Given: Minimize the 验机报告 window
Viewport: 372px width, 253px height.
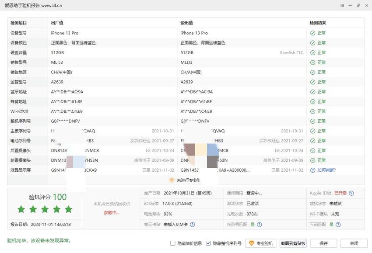Looking at the screenshot, I should pos(350,5).
